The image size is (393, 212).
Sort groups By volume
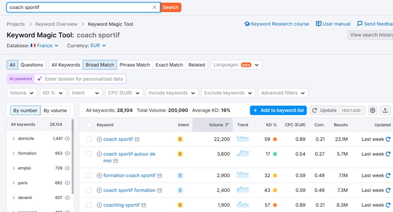click(55, 110)
